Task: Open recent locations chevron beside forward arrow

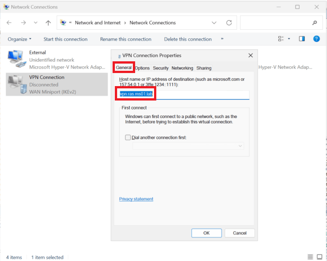Action: coord(36,23)
